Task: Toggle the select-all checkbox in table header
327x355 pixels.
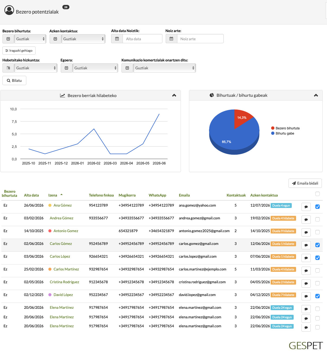Action: 318,194
